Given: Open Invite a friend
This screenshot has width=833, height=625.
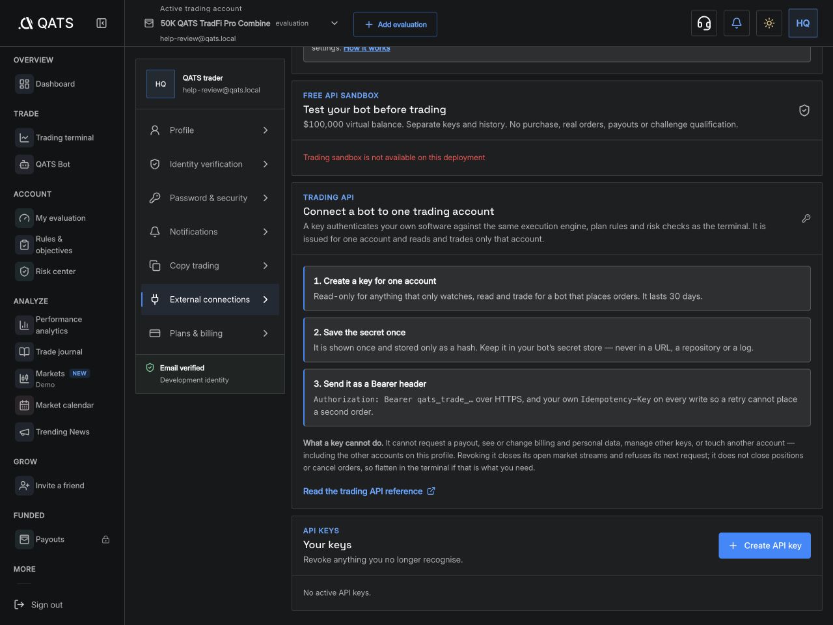Looking at the screenshot, I should click(62, 486).
